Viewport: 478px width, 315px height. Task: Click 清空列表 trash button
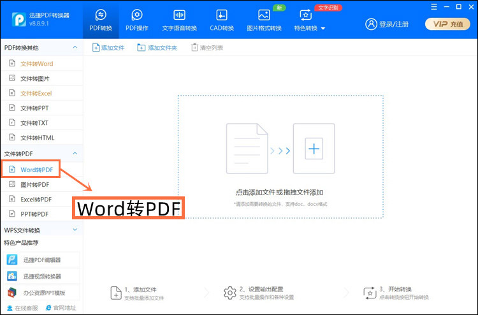point(207,48)
